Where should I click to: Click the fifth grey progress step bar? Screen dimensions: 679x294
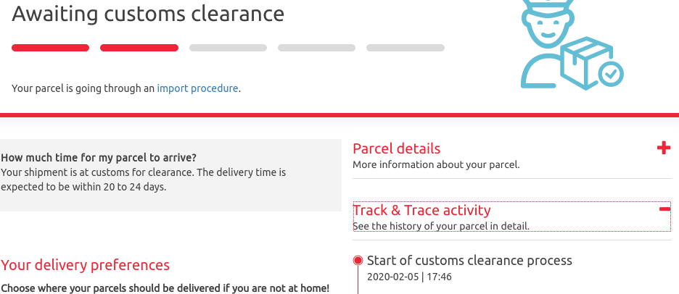[x=406, y=48]
